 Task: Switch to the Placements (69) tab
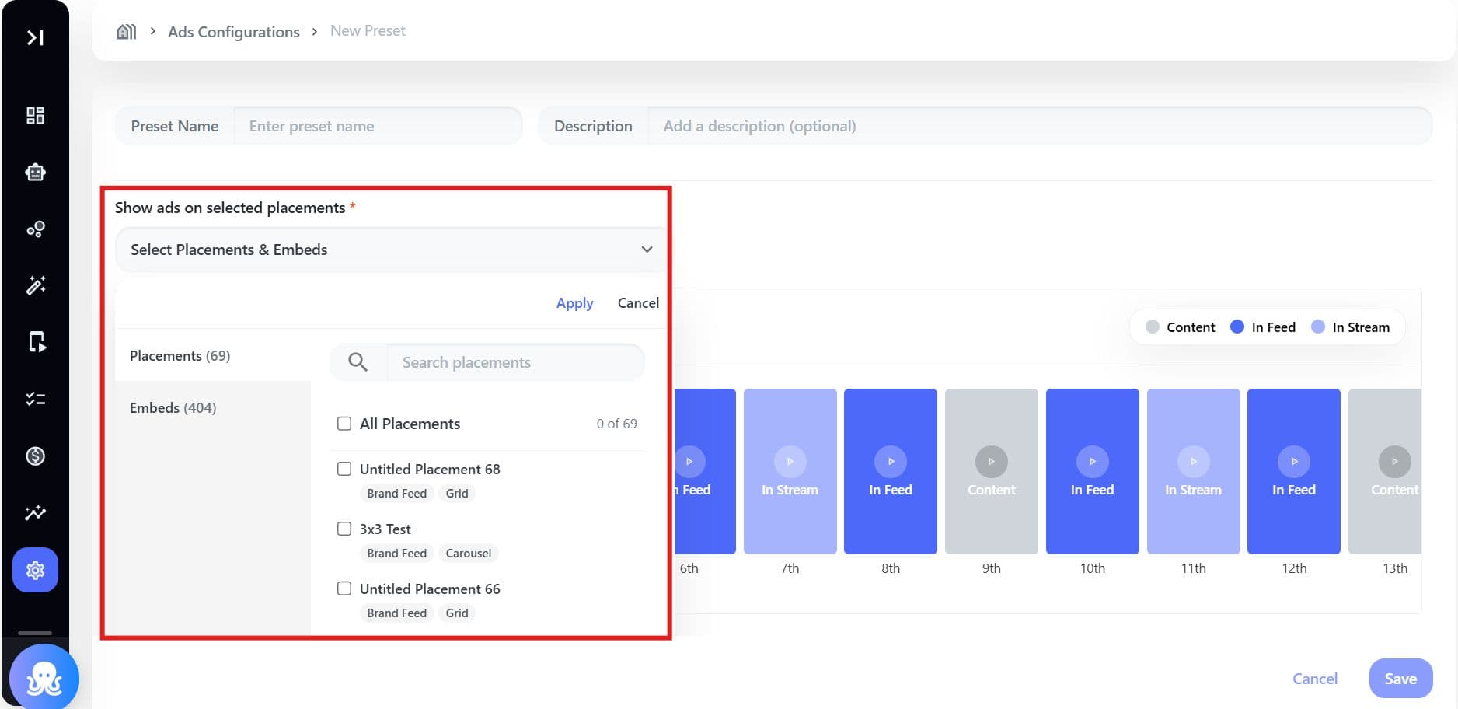click(212, 355)
